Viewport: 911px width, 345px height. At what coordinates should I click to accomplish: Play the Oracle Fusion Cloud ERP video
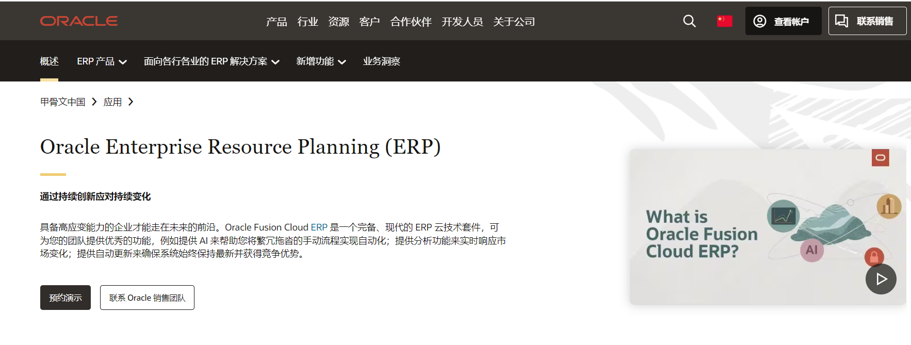pos(881,279)
